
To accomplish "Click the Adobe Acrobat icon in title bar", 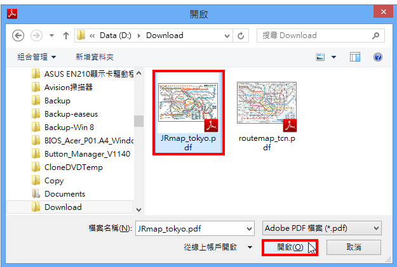I will click(x=12, y=14).
